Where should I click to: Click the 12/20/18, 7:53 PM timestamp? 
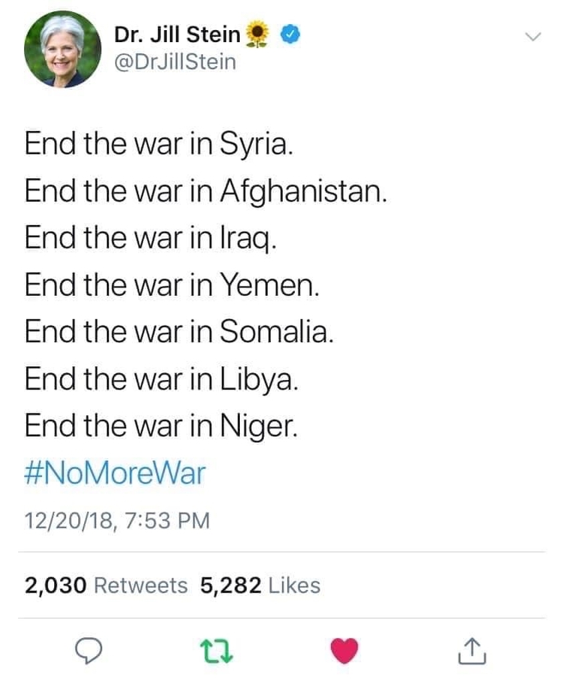pos(117,519)
